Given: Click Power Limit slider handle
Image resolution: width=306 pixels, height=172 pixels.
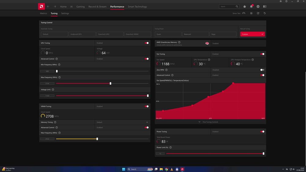Looking at the screenshot, I should point(263,154).
